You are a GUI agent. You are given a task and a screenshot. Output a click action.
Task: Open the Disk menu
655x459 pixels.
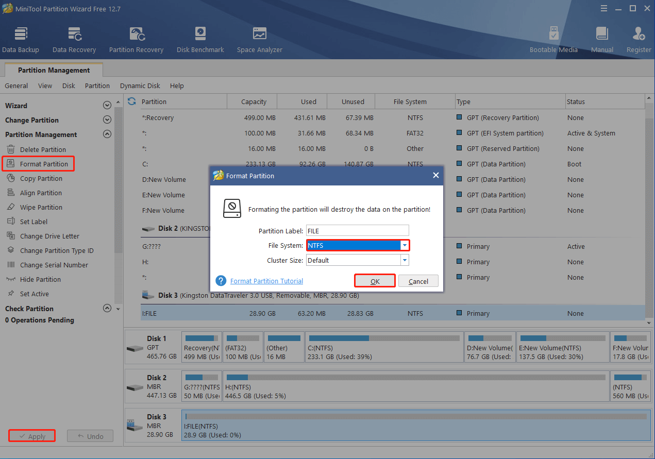click(69, 86)
